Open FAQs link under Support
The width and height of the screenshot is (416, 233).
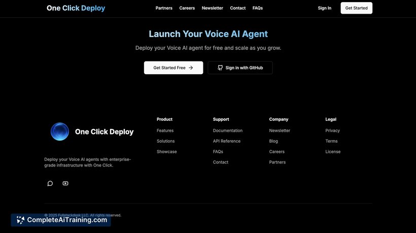[x=218, y=152]
